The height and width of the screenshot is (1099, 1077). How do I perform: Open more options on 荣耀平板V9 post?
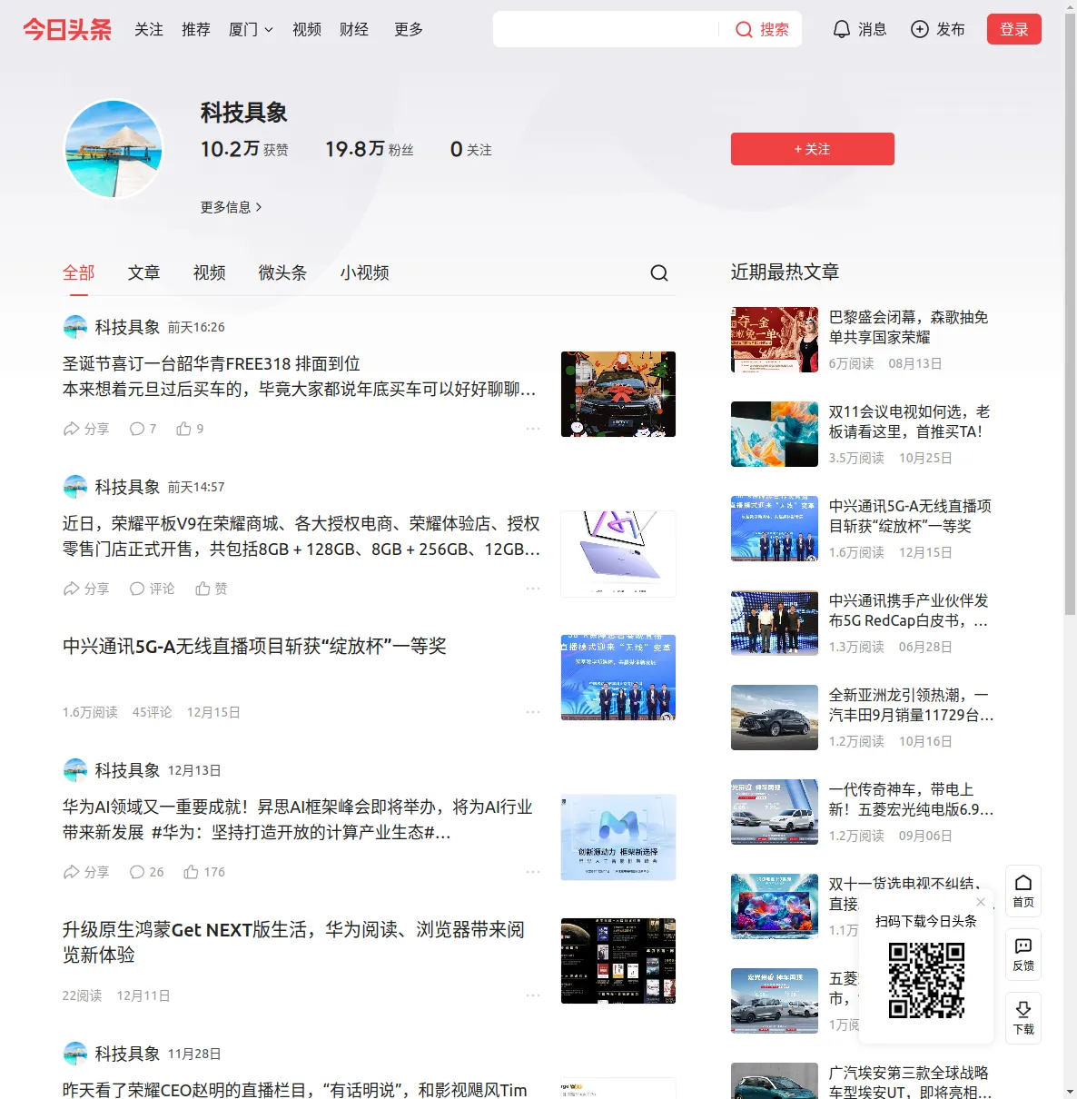(533, 589)
